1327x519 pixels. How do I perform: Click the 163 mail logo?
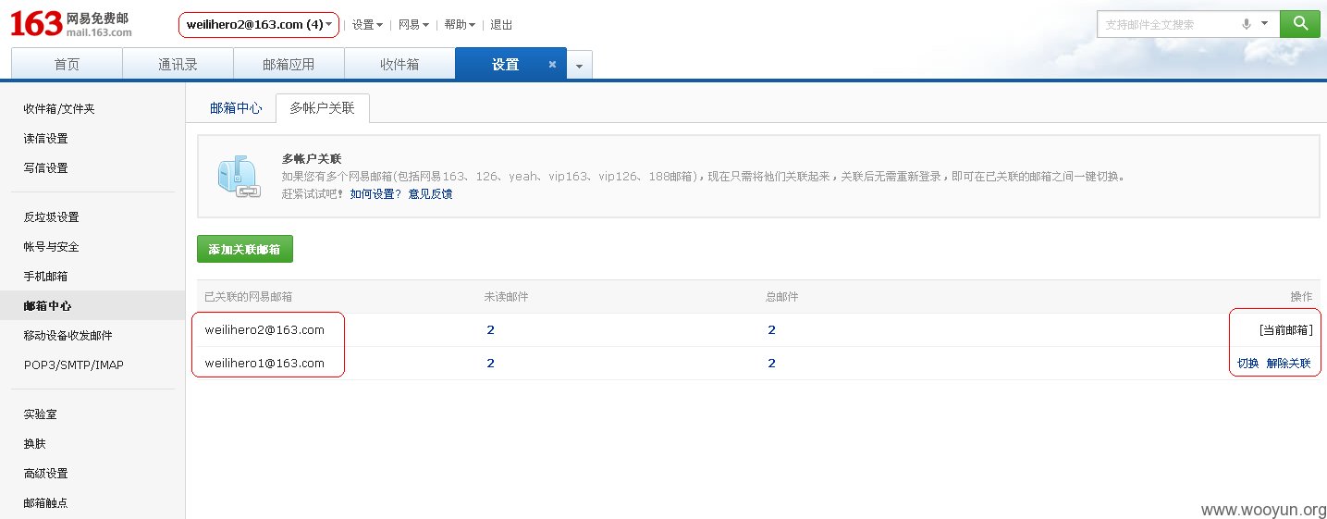pos(70,24)
